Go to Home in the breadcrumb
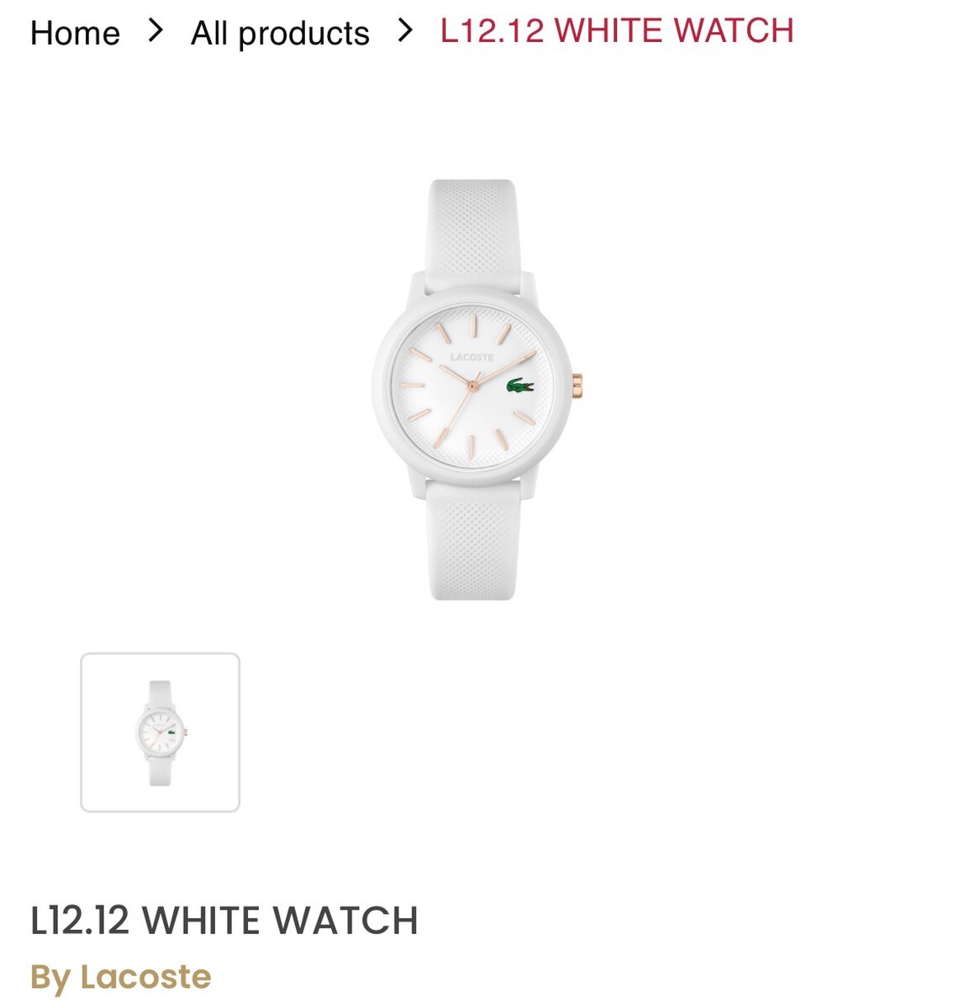Viewport: 964px width, 1008px height. click(x=75, y=34)
